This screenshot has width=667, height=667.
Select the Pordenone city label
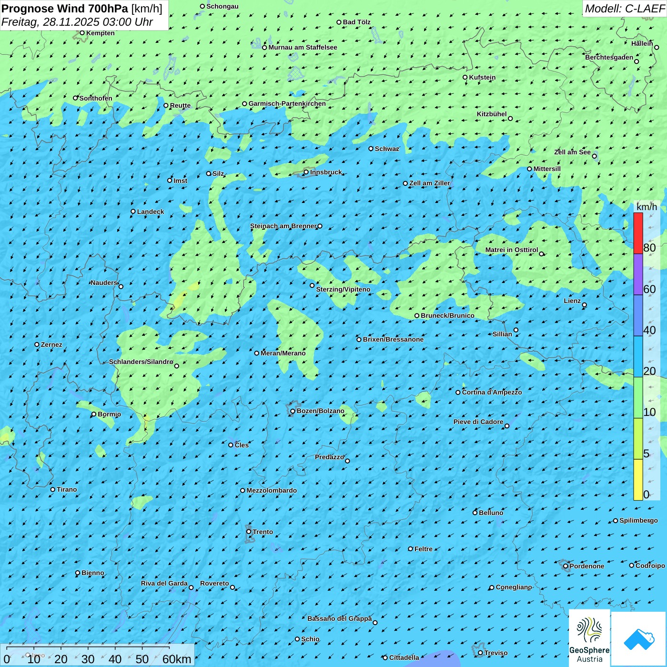(x=587, y=566)
